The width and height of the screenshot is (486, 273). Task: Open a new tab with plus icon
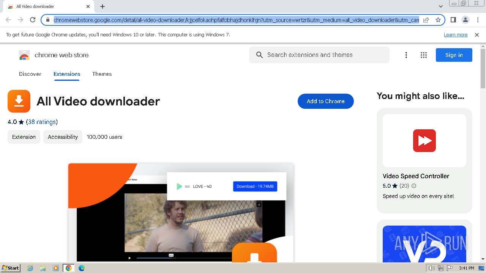tap(103, 6)
